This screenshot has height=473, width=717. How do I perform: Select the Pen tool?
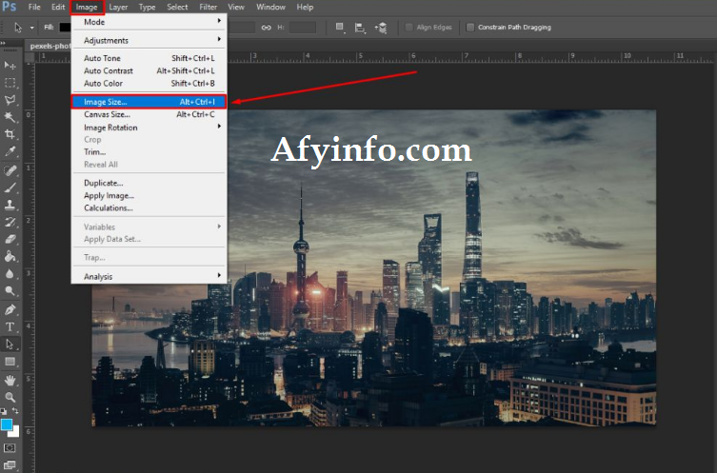click(x=10, y=310)
